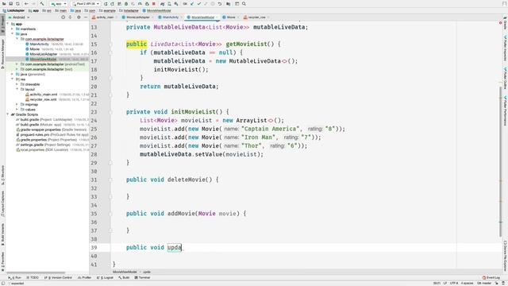The image size is (508, 286).
Task: Select MainActivity in project tree
Action: click(x=39, y=44)
